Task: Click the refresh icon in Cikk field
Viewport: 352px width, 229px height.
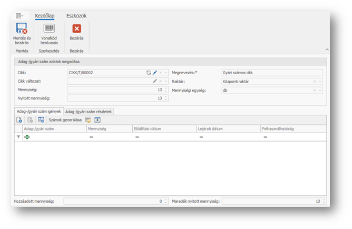Action: click(149, 73)
